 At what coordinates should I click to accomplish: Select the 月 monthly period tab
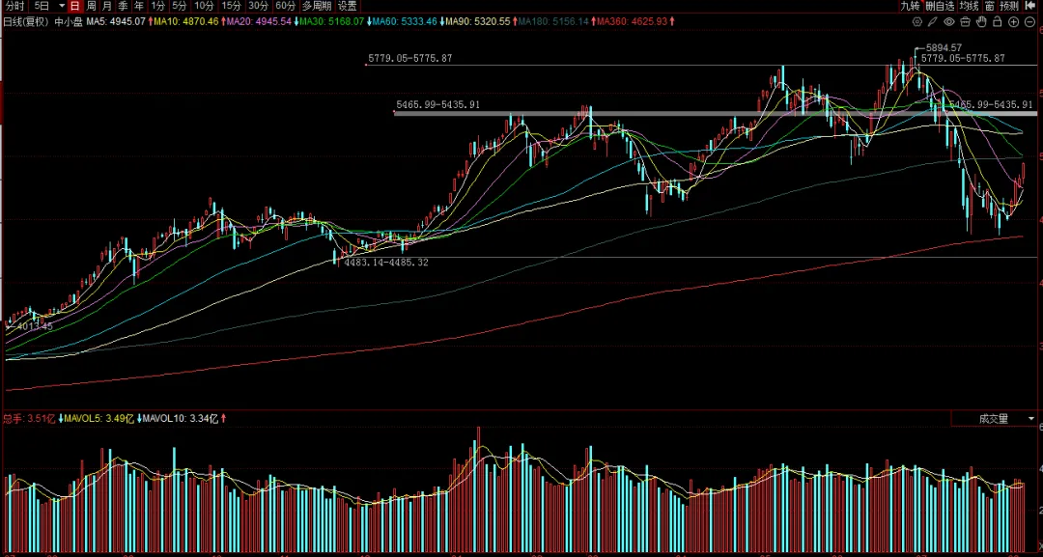(x=107, y=6)
